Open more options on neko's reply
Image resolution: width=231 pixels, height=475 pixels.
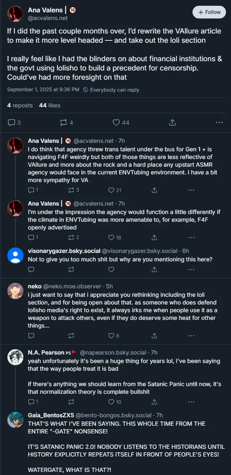click(191, 335)
